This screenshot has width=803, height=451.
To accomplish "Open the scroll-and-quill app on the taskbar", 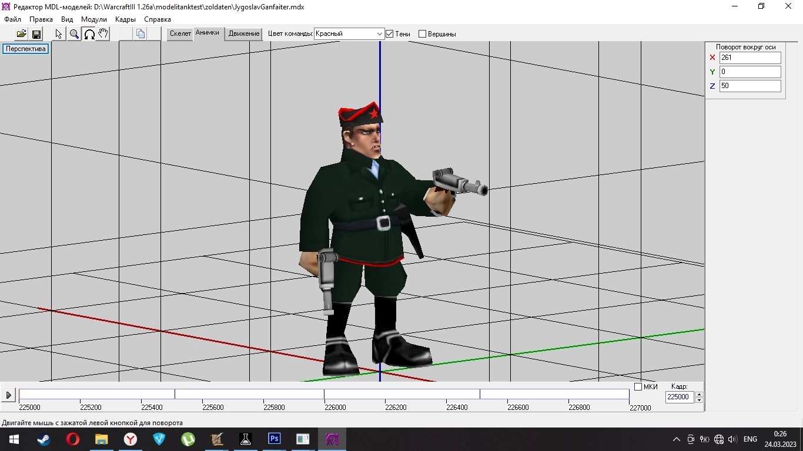I will point(217,439).
